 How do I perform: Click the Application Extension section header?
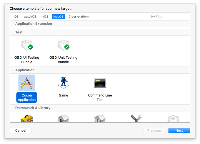click(x=100, y=24)
